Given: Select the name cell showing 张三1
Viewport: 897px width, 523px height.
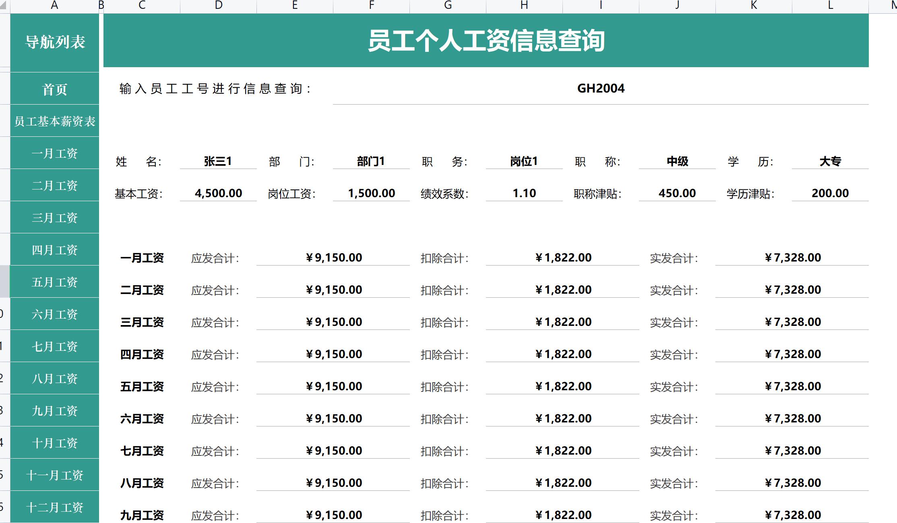Looking at the screenshot, I should click(x=218, y=161).
